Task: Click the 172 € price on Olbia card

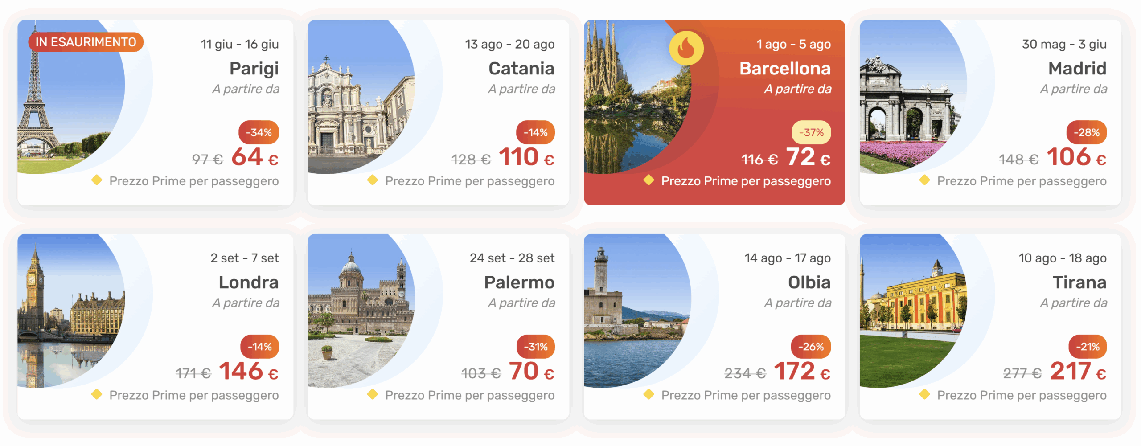Action: [802, 372]
